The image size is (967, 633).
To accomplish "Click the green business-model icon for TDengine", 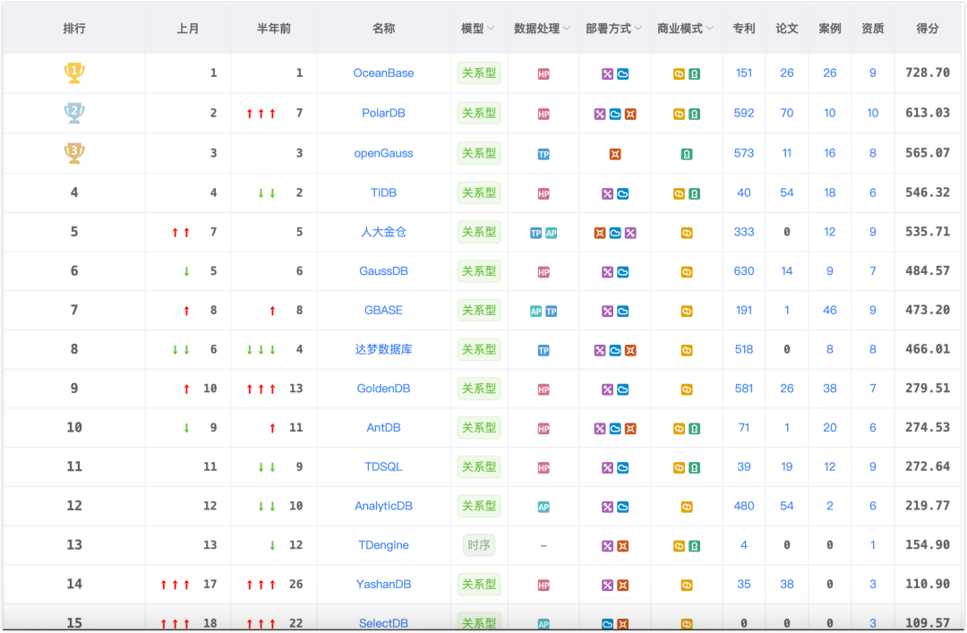I will click(695, 546).
